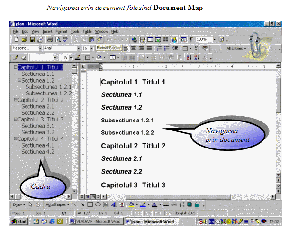Open the All Entries AutoText dropdown
The height and width of the screenshot is (232, 289).
tap(236, 48)
